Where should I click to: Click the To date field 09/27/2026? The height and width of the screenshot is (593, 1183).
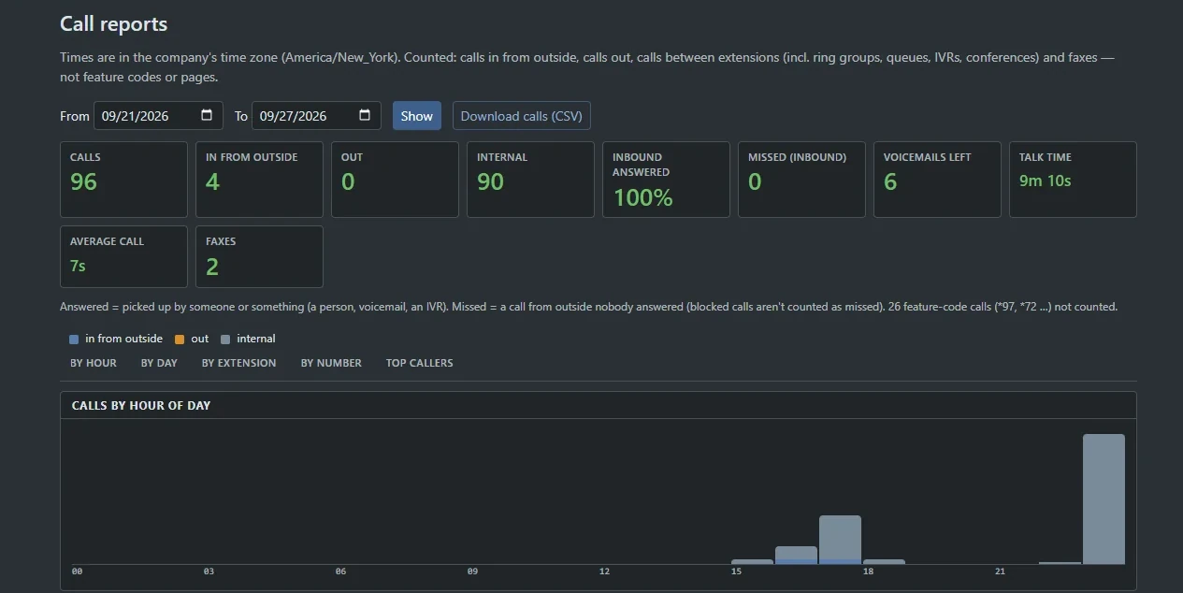(x=316, y=116)
